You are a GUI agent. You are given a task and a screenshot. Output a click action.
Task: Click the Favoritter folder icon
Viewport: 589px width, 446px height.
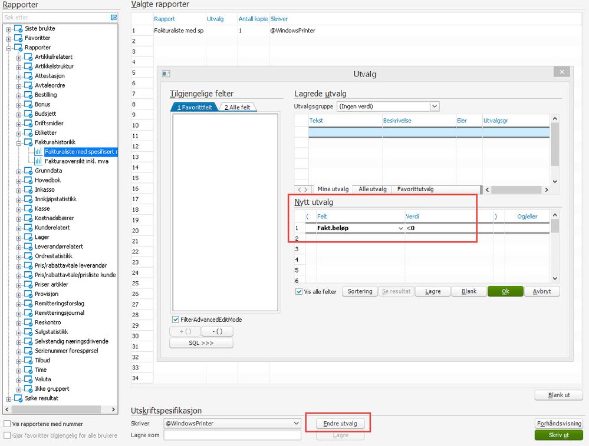tap(18, 38)
